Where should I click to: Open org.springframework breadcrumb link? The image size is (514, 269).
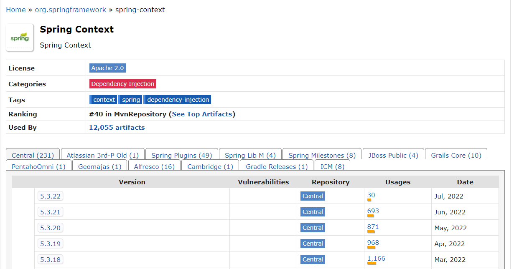click(x=70, y=10)
